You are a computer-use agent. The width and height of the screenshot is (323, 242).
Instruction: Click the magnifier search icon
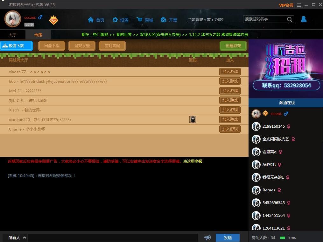(x=289, y=19)
